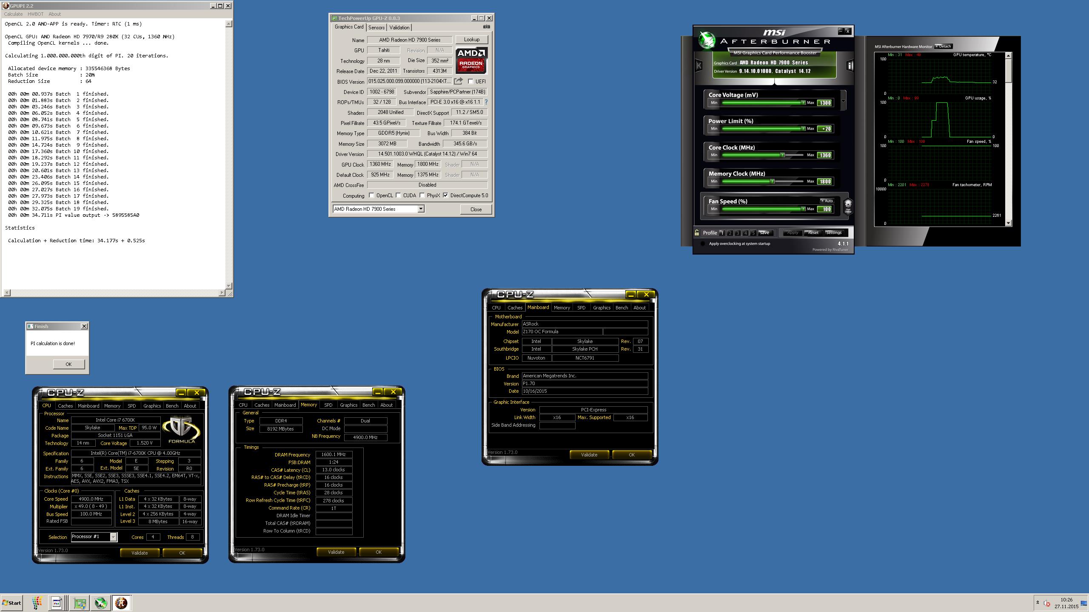
Task: Select Afterburner profile slot 3
Action: click(738, 233)
